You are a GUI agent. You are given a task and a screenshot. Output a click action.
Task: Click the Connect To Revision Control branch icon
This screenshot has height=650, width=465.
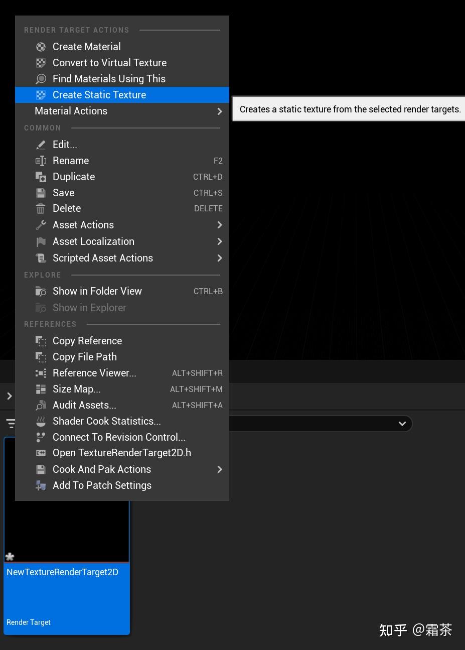tap(41, 437)
